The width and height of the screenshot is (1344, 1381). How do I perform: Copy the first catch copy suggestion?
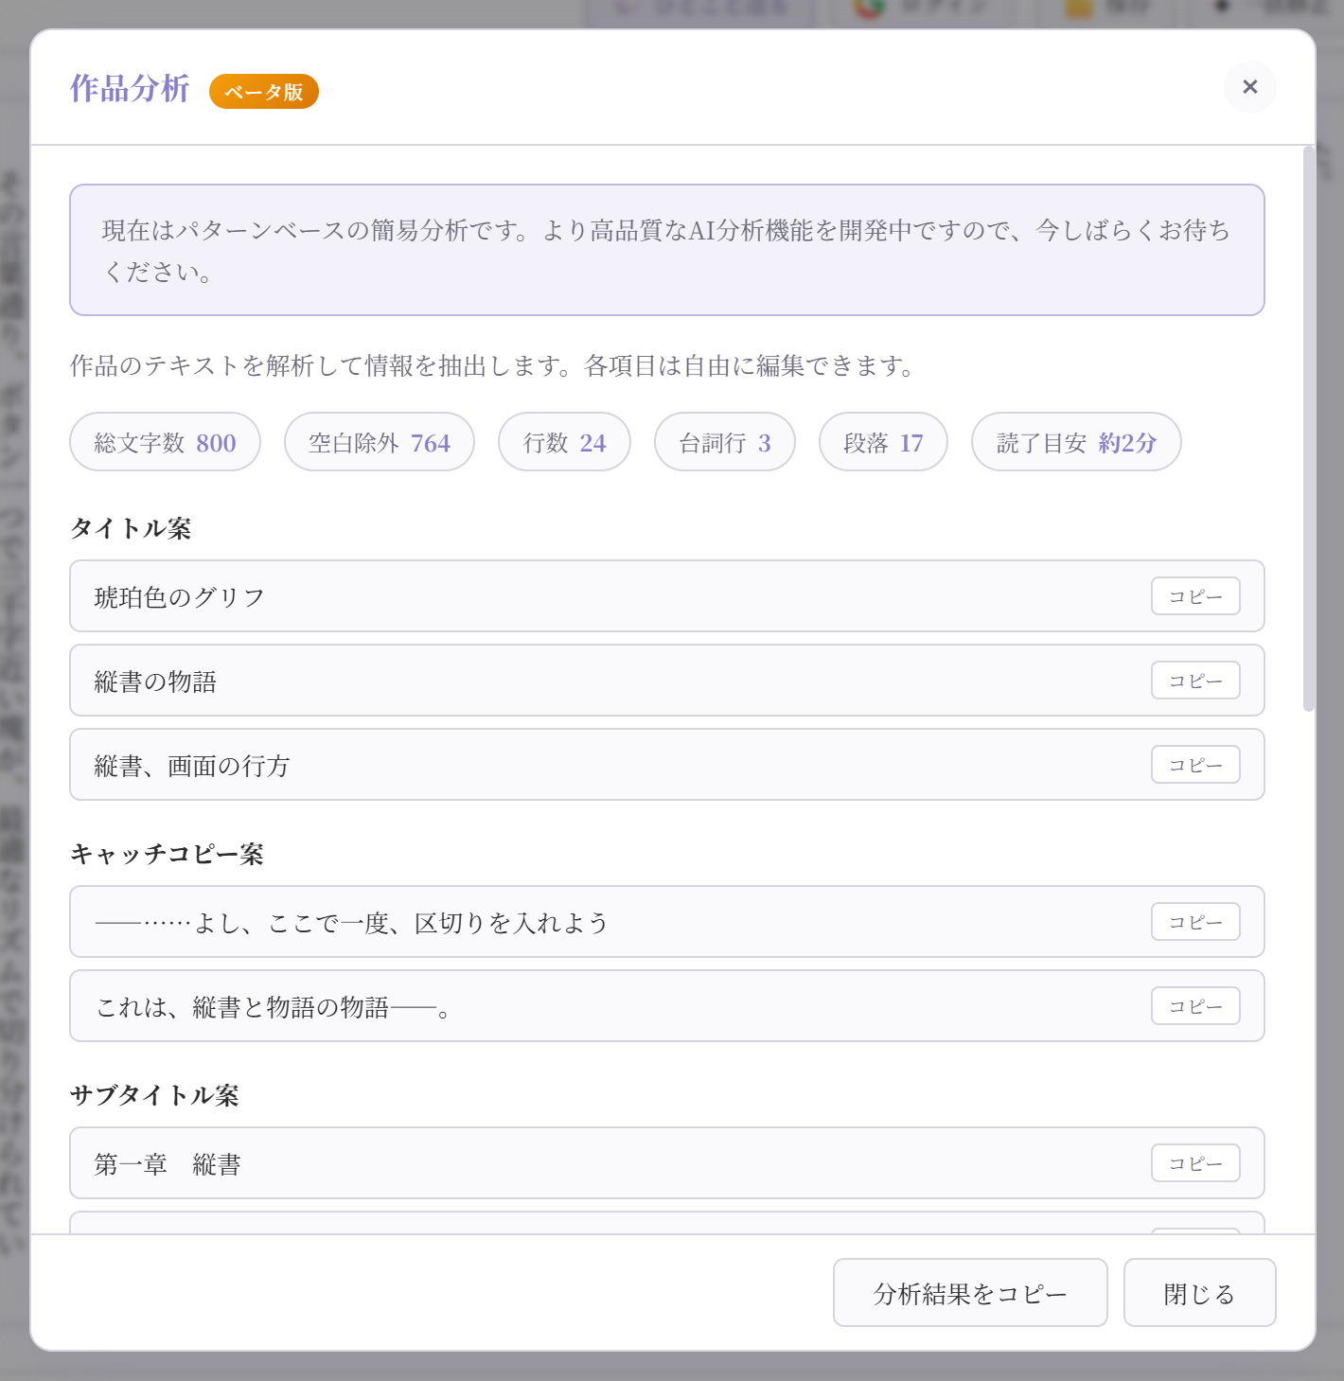click(x=1194, y=921)
